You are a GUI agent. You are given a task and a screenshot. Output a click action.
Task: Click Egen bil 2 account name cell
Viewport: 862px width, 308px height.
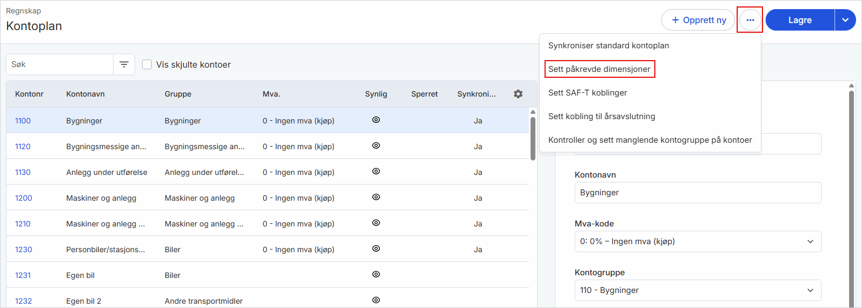pos(83,301)
